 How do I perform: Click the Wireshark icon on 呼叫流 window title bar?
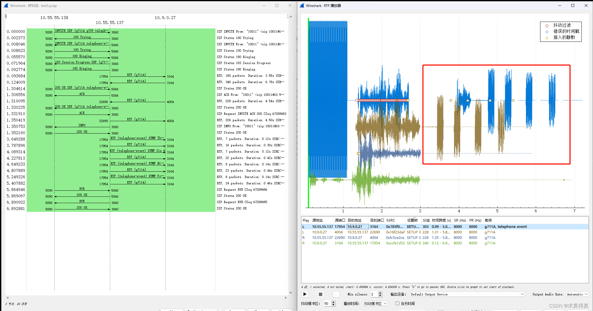pos(6,5)
